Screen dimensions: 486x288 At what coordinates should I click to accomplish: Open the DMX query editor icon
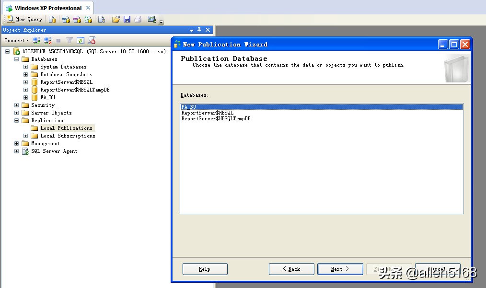tap(77, 19)
